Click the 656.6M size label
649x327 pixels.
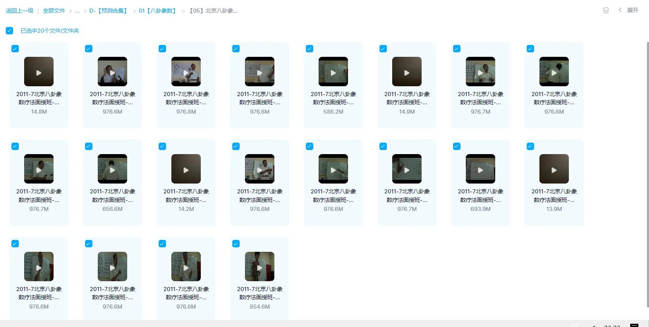tap(112, 209)
